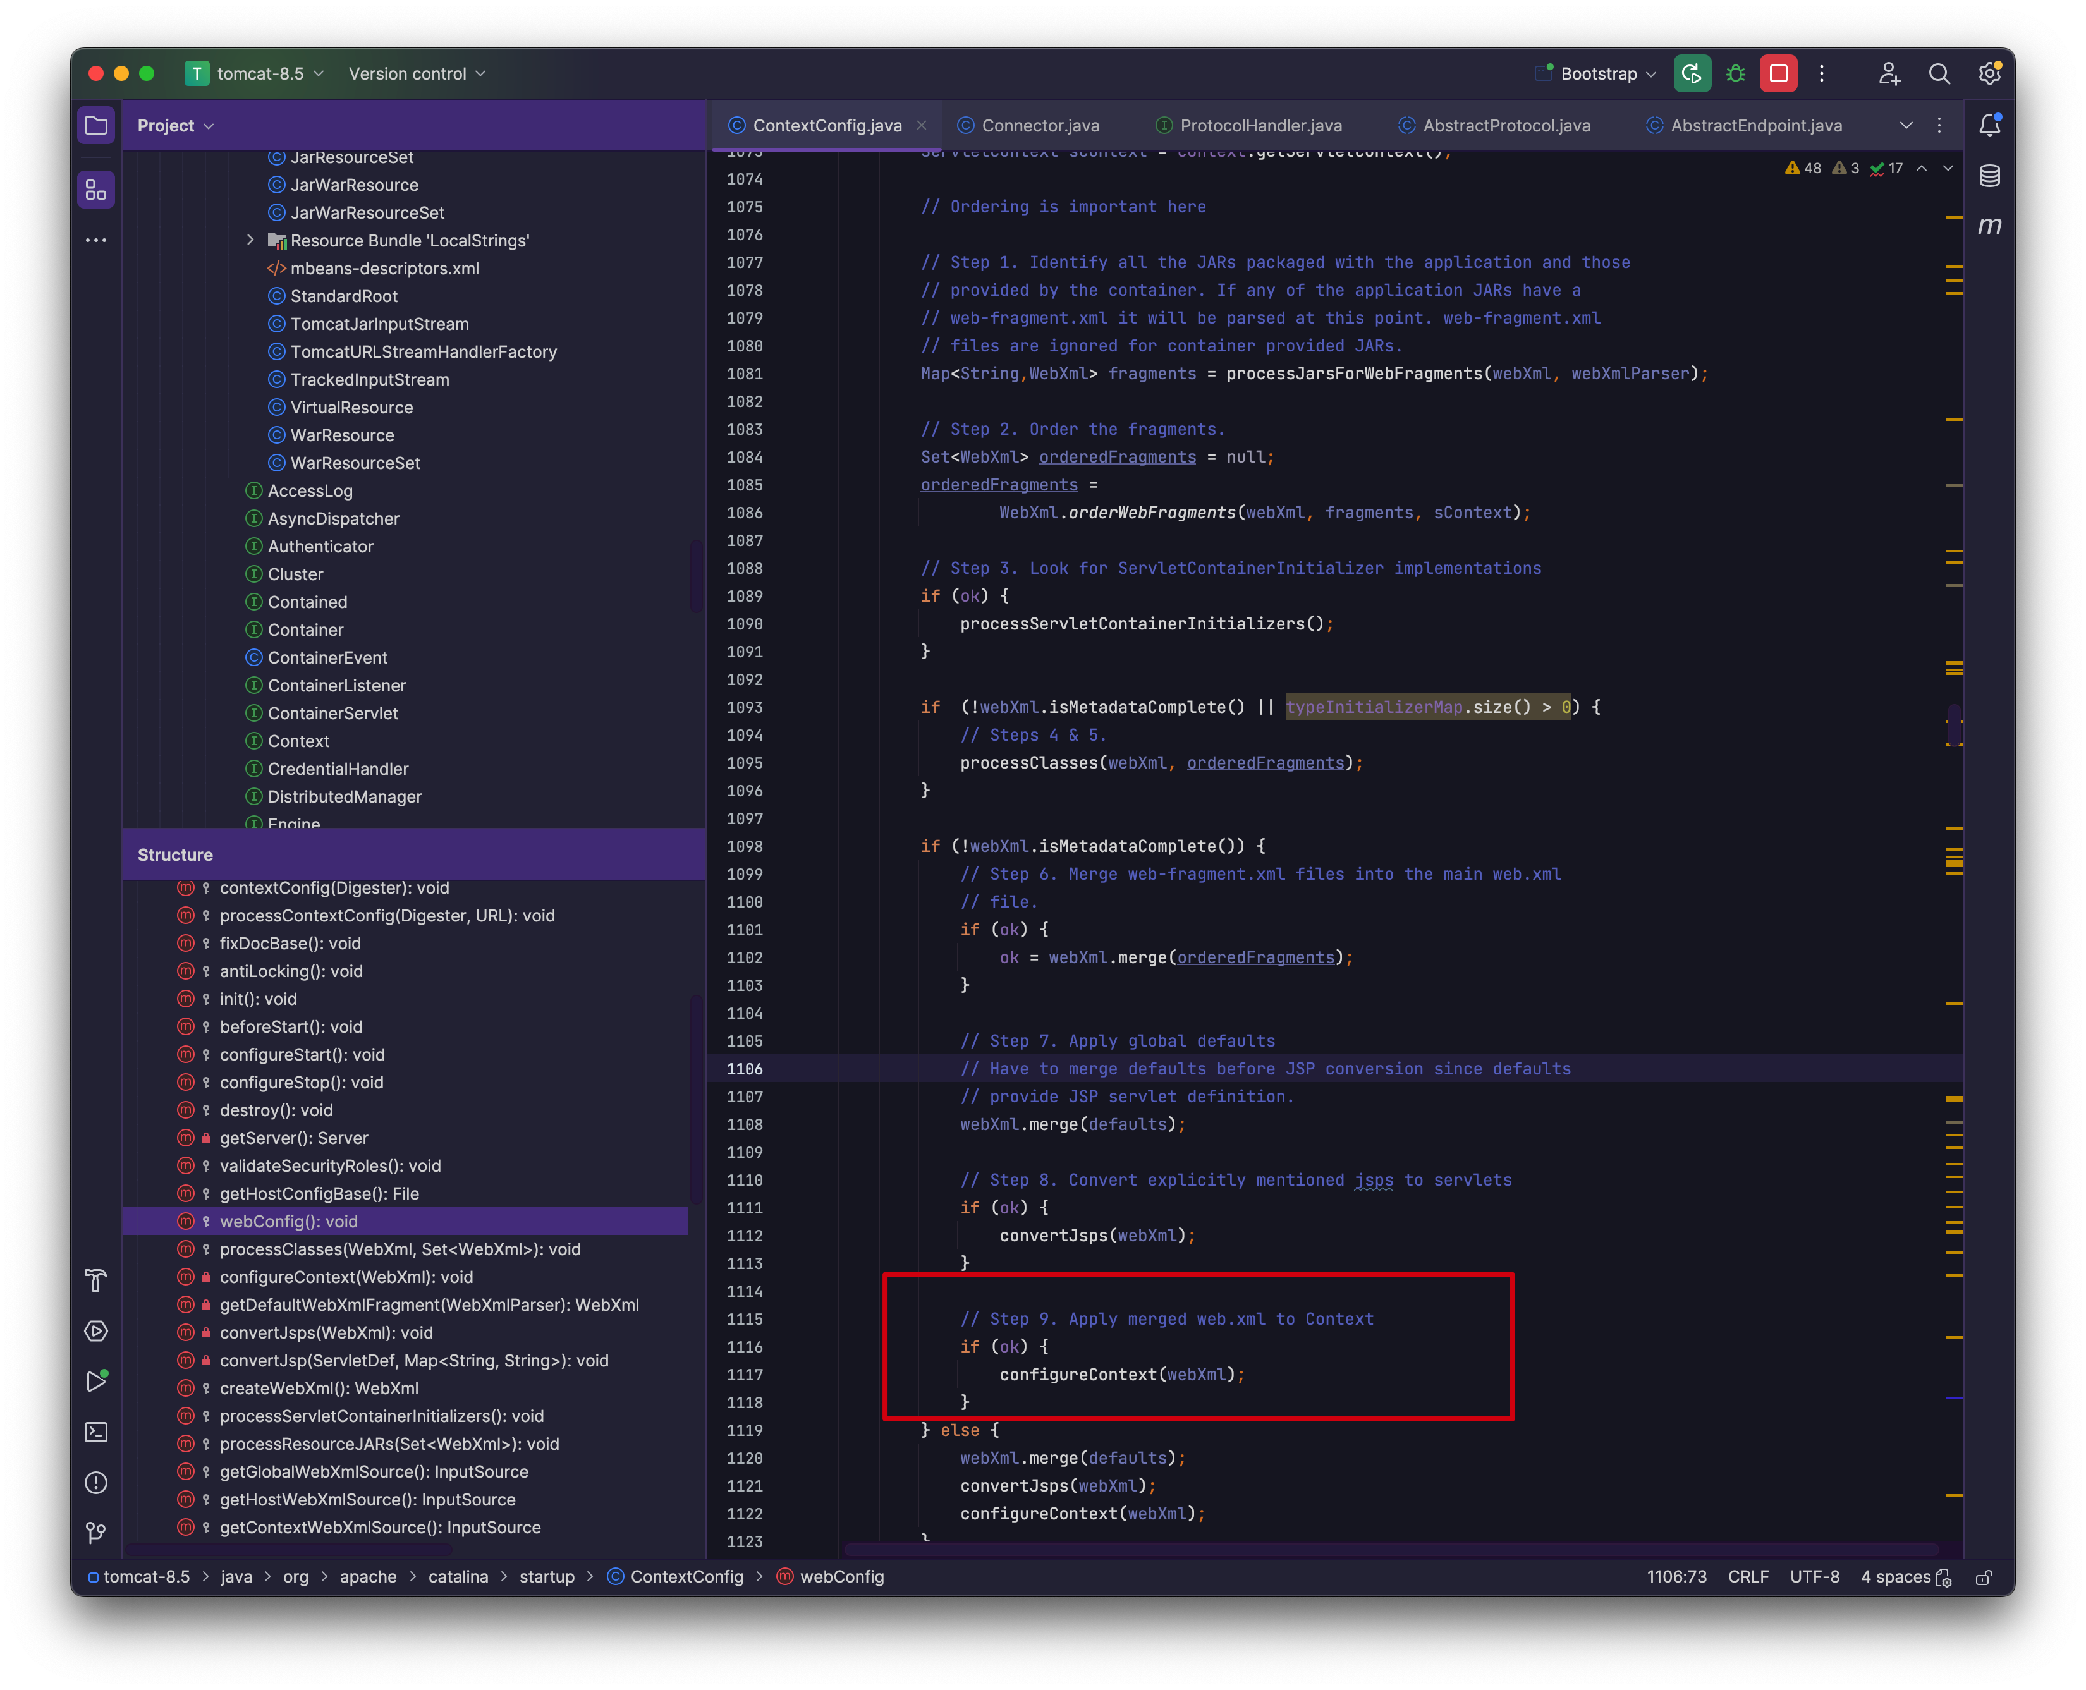The width and height of the screenshot is (2086, 1690).
Task: Open the Git tool window icon
Action: point(95,1533)
